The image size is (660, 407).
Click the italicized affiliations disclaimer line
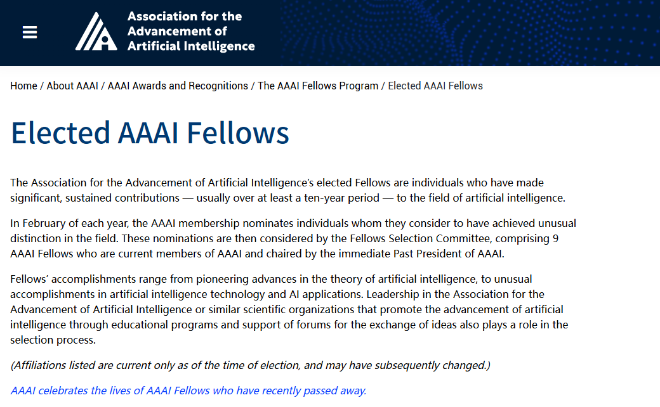pos(250,366)
